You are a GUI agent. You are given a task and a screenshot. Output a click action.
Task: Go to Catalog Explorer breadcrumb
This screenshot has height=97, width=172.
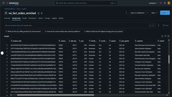click(x=9, y=9)
